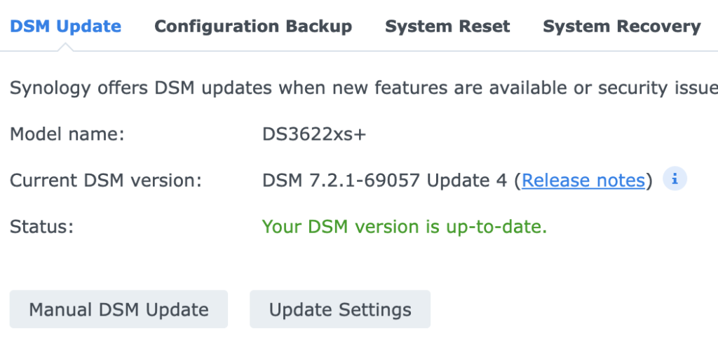Click the info icon beside Release notes
This screenshot has height=350, width=718.
tap(675, 180)
